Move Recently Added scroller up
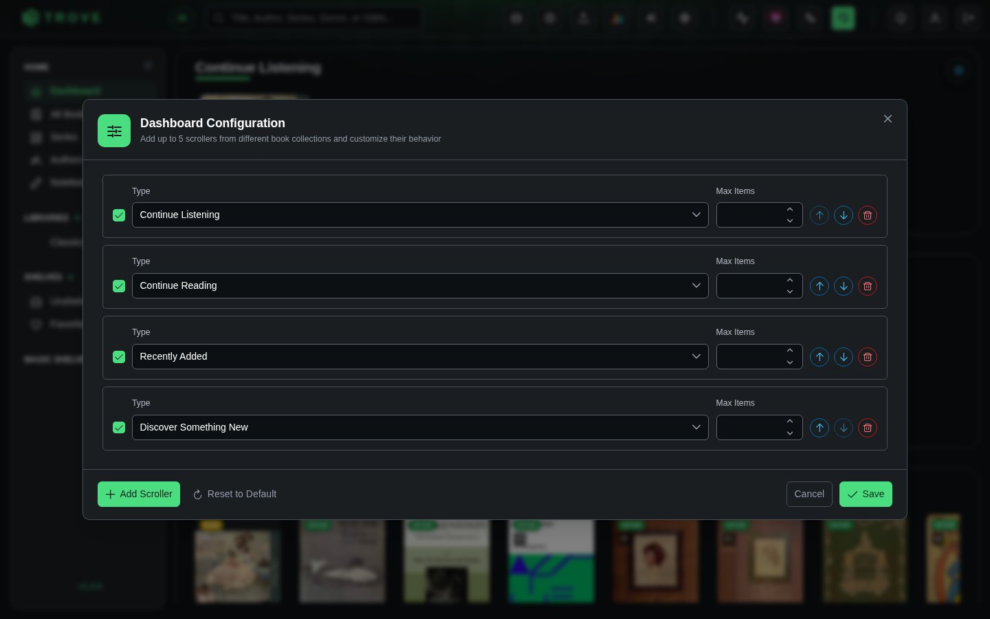 pos(819,357)
